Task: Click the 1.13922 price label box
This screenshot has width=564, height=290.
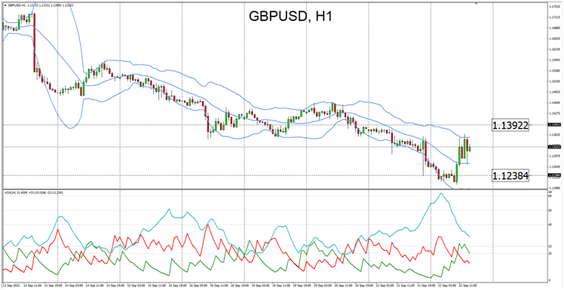Action: click(510, 125)
